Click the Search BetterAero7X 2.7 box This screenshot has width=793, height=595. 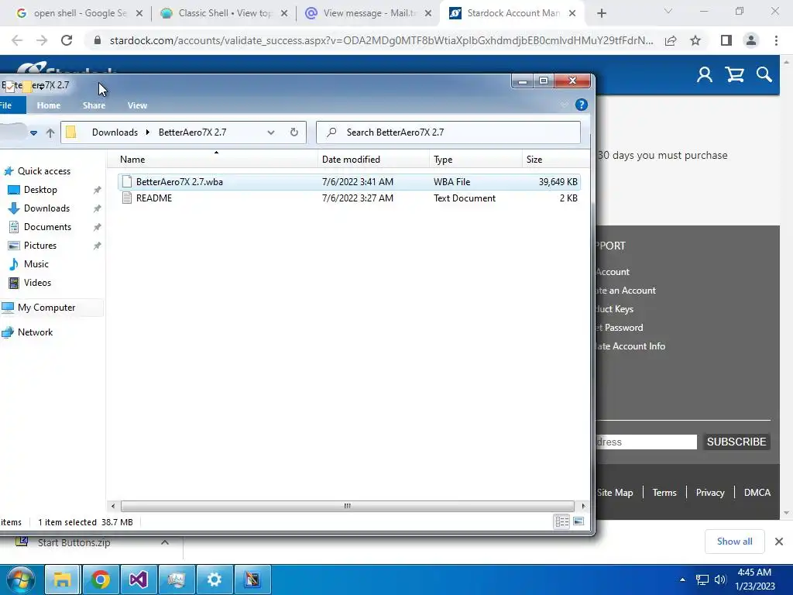tap(448, 132)
